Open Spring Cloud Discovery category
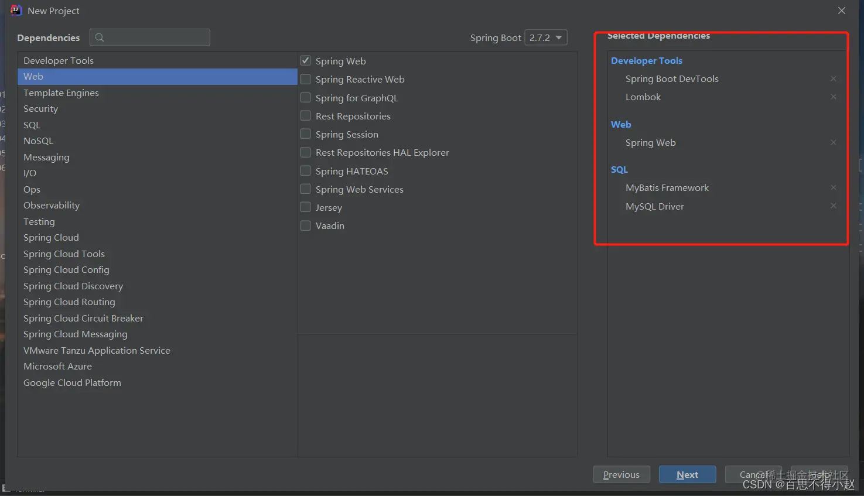Image resolution: width=864 pixels, height=496 pixels. [x=158, y=286]
